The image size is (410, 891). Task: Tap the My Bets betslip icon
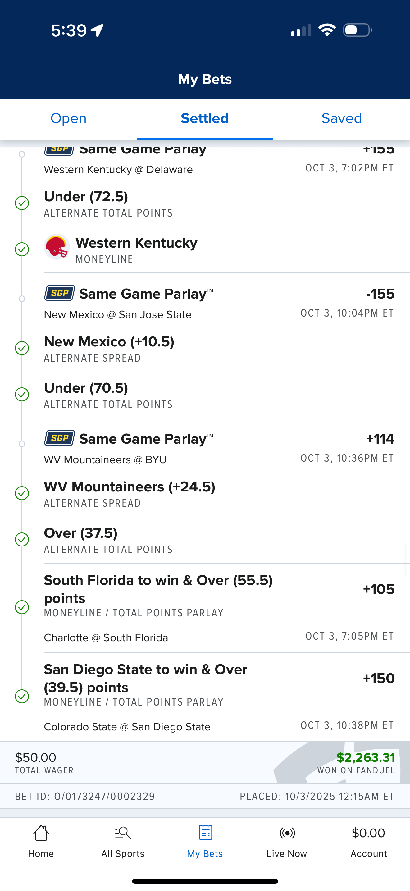coord(205,833)
